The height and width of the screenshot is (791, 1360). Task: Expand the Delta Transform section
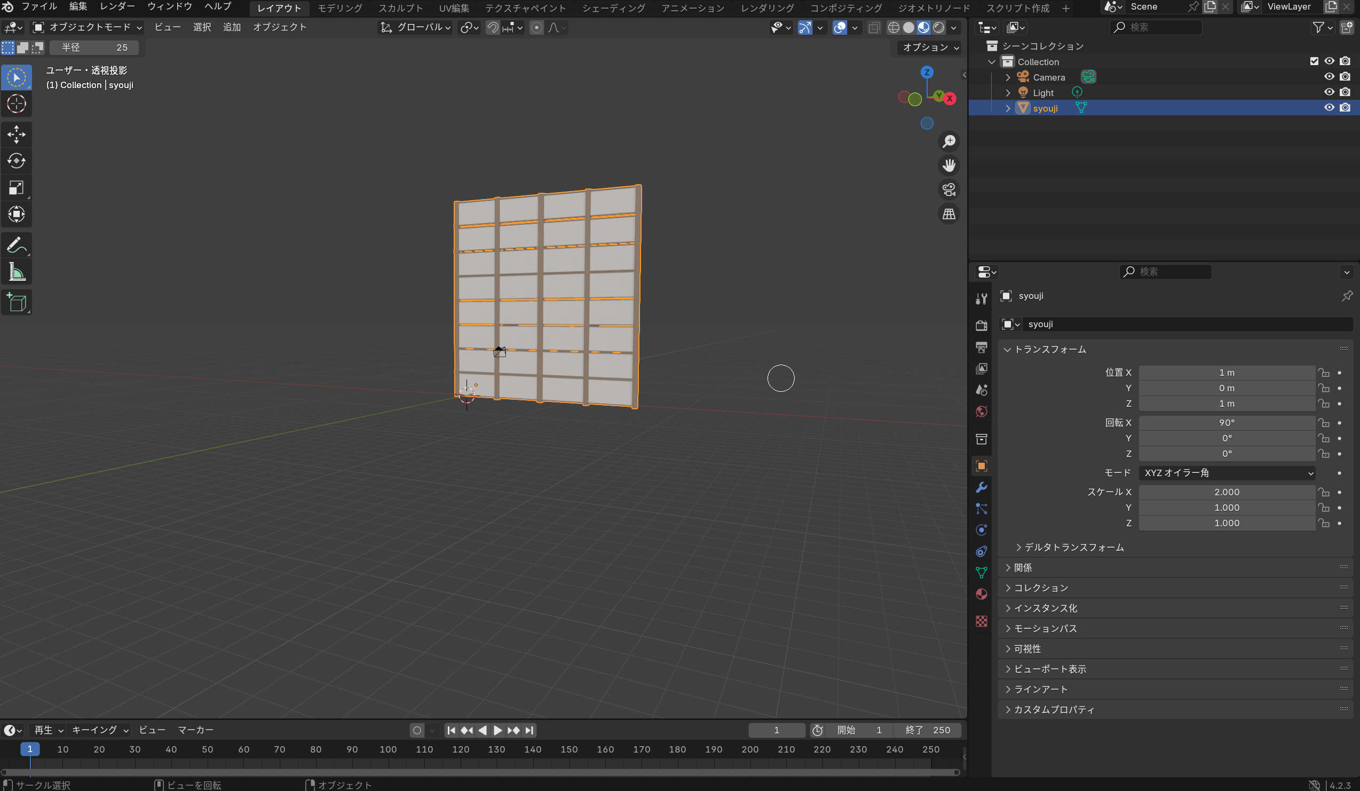point(1073,547)
